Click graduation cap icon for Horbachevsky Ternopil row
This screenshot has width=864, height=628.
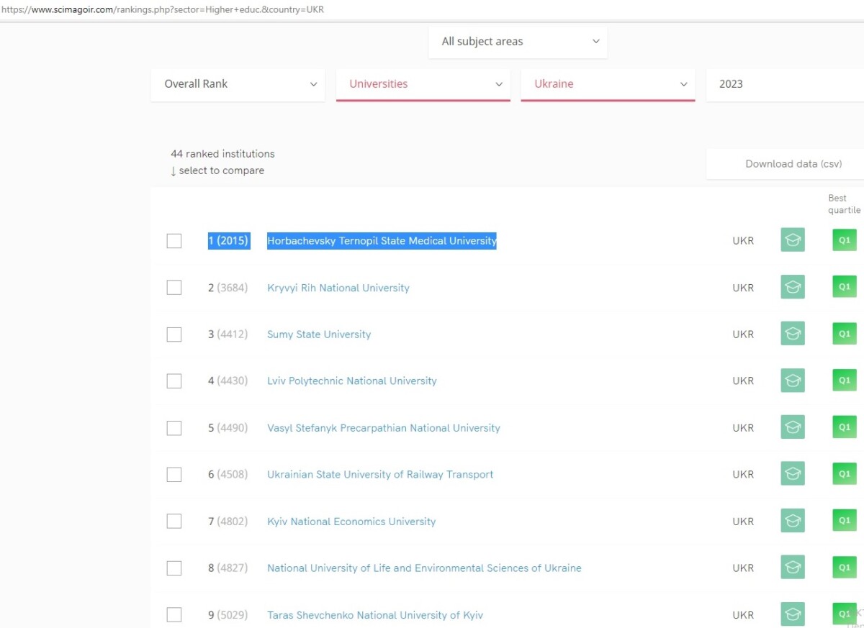point(793,240)
